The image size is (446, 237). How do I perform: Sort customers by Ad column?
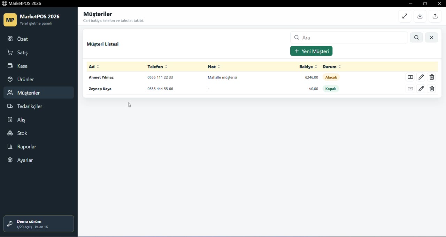[x=94, y=67]
